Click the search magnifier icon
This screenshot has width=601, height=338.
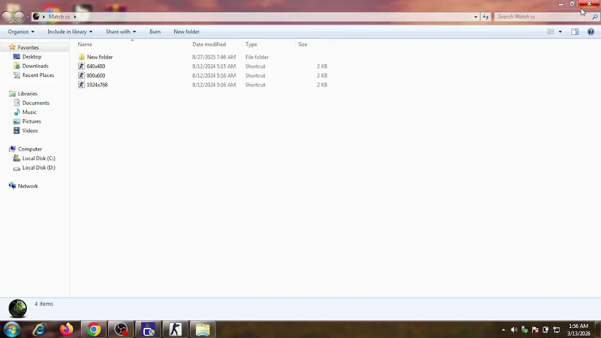pyautogui.click(x=595, y=17)
